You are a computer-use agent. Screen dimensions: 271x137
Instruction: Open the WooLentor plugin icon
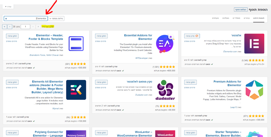(x=165, y=134)
